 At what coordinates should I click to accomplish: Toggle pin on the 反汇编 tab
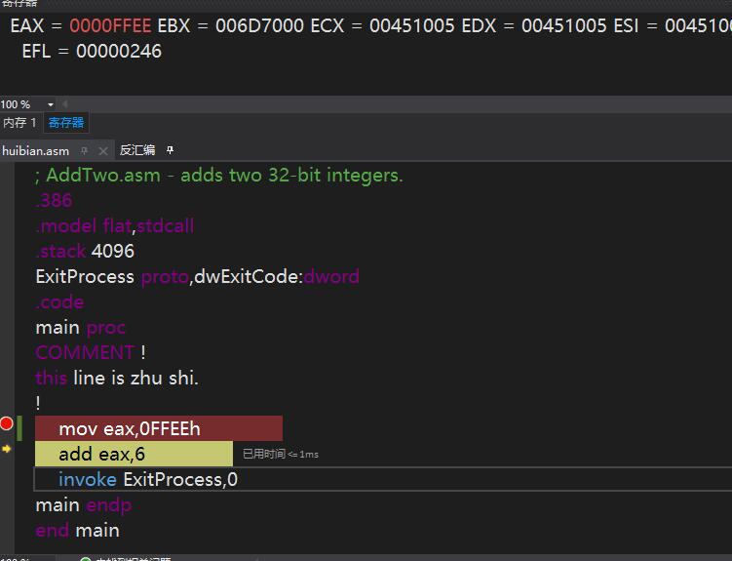170,150
